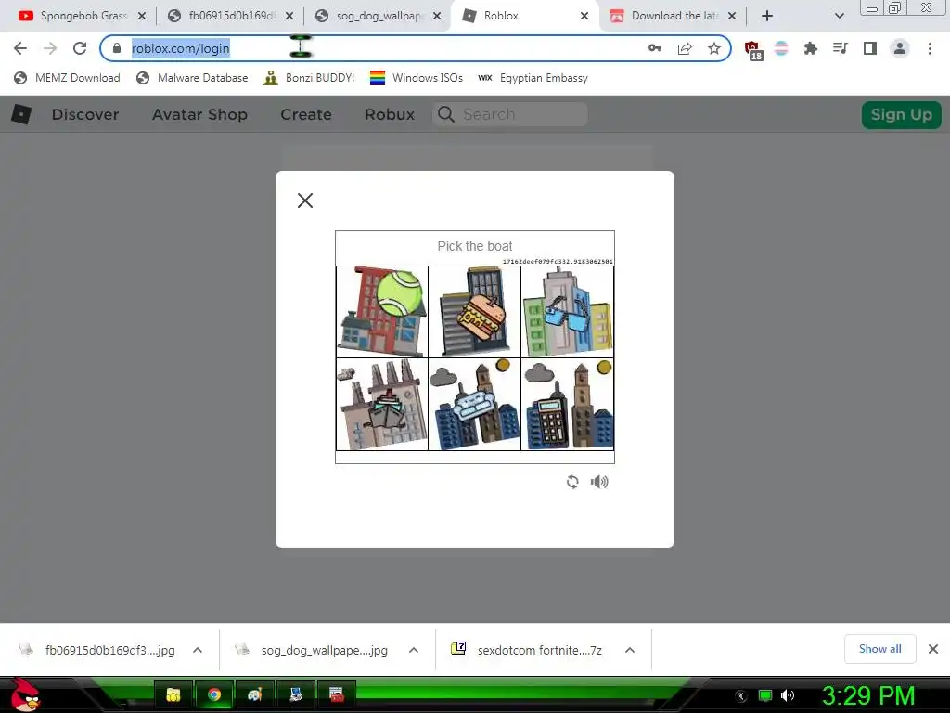This screenshot has width=950, height=713.
Task: Close the sog_dog_wallpaper tab
Action: click(x=437, y=16)
